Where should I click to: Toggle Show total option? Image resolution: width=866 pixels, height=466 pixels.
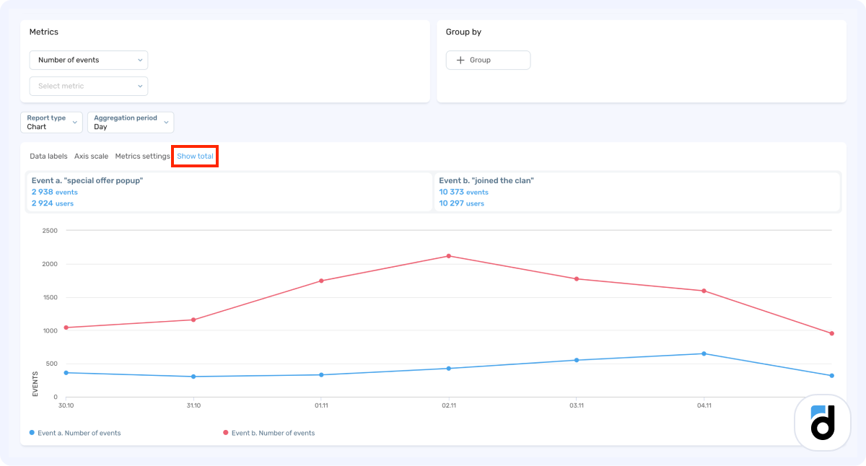coord(195,157)
